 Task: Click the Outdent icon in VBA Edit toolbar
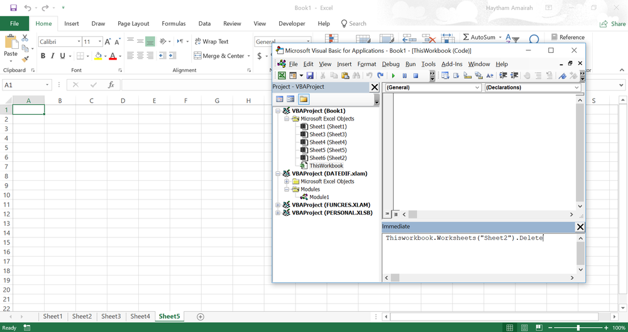click(x=515, y=75)
